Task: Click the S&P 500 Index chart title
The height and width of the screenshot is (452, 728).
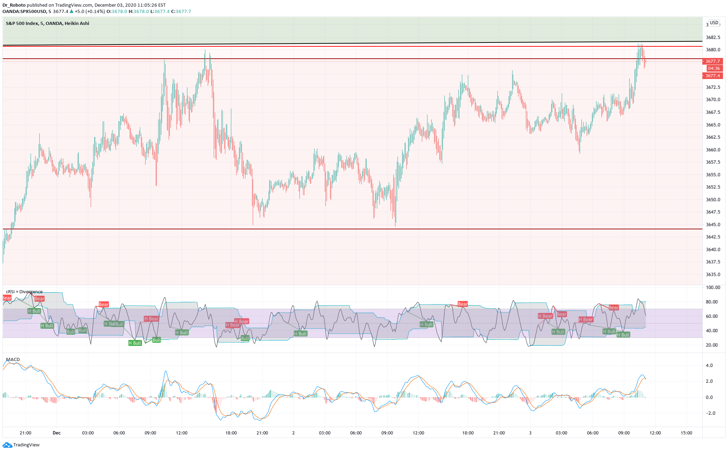Action: (x=47, y=23)
